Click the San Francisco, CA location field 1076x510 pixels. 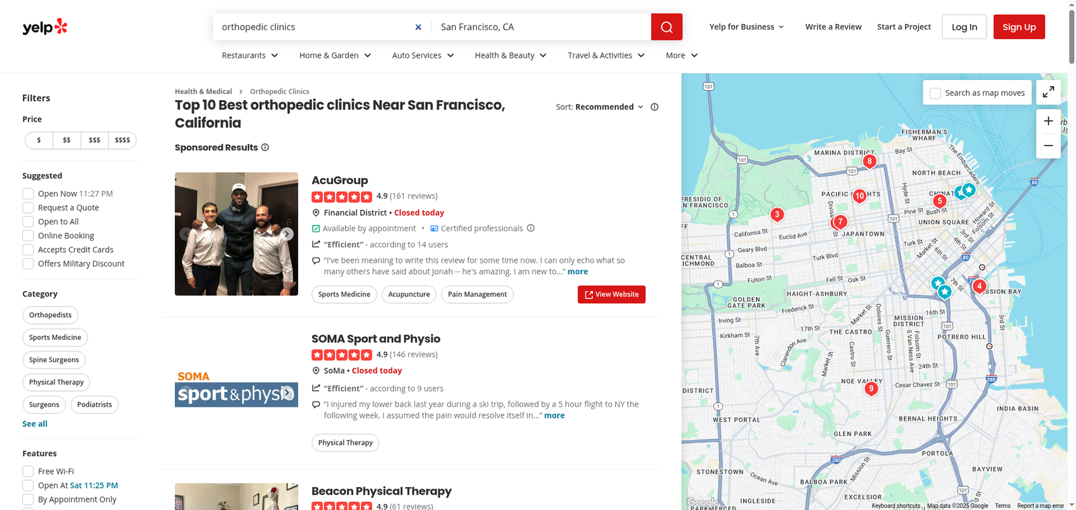coord(541,27)
